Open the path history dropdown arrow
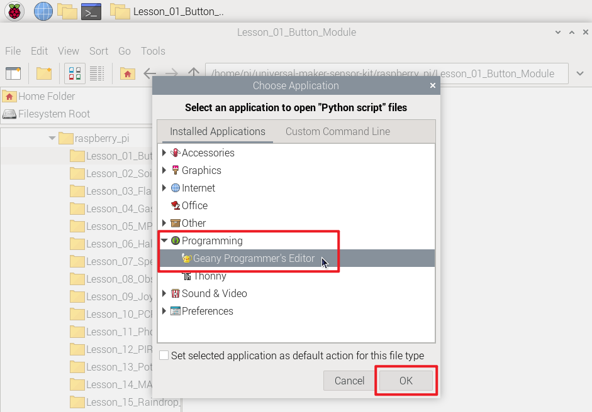The image size is (592, 412). pos(580,73)
